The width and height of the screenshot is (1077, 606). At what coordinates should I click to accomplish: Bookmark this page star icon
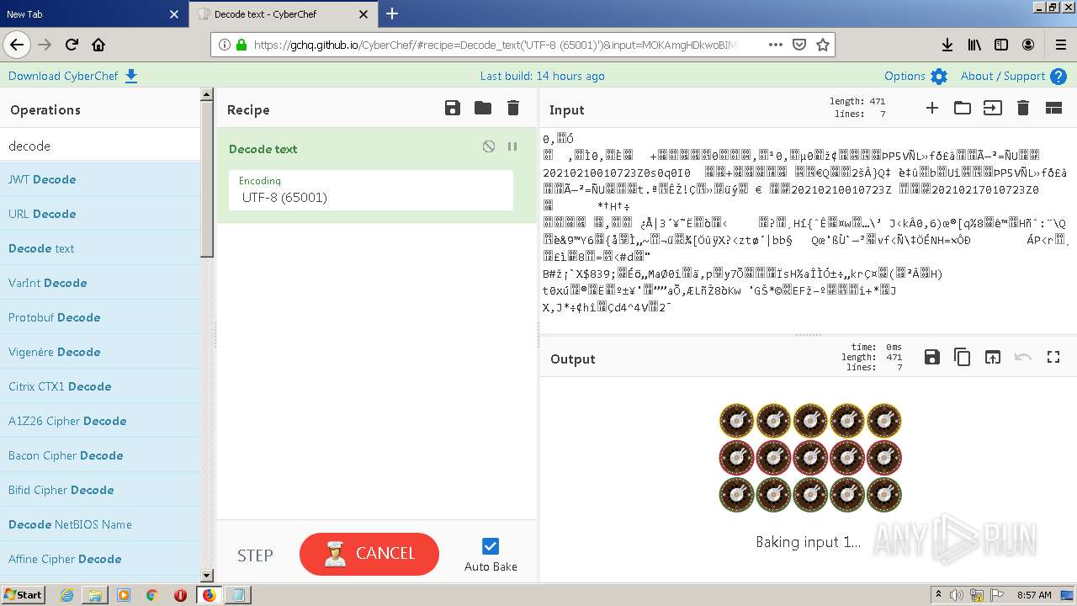[823, 45]
